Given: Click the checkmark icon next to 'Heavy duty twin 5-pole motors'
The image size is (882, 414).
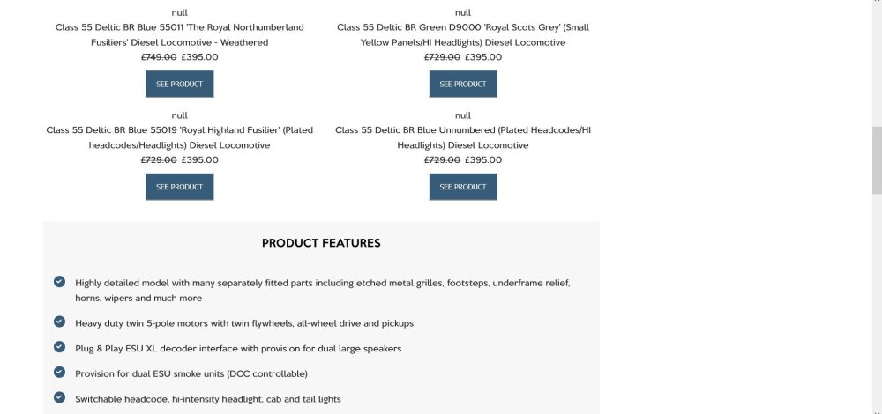Looking at the screenshot, I should [x=59, y=322].
